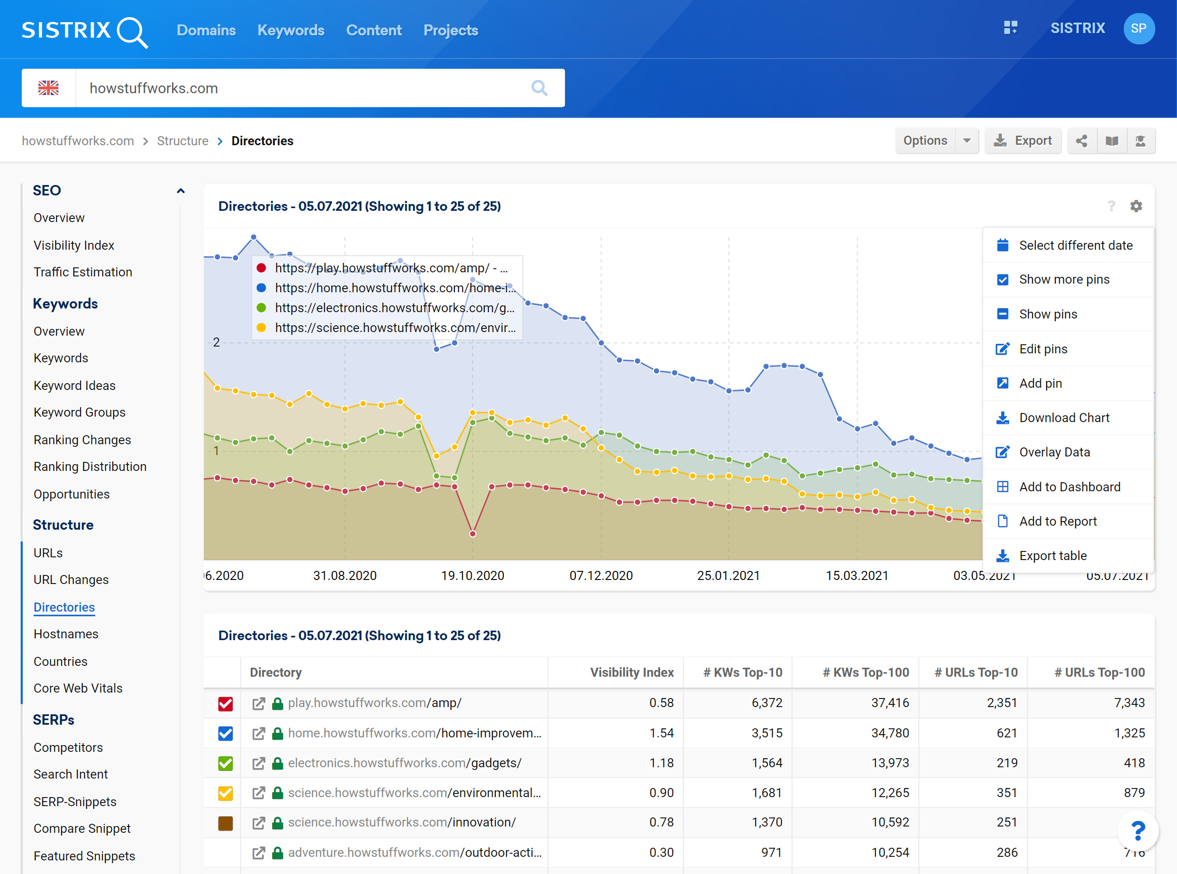Viewport: 1177px width, 874px height.
Task: Open Hostnames in sidebar
Action: click(x=66, y=635)
